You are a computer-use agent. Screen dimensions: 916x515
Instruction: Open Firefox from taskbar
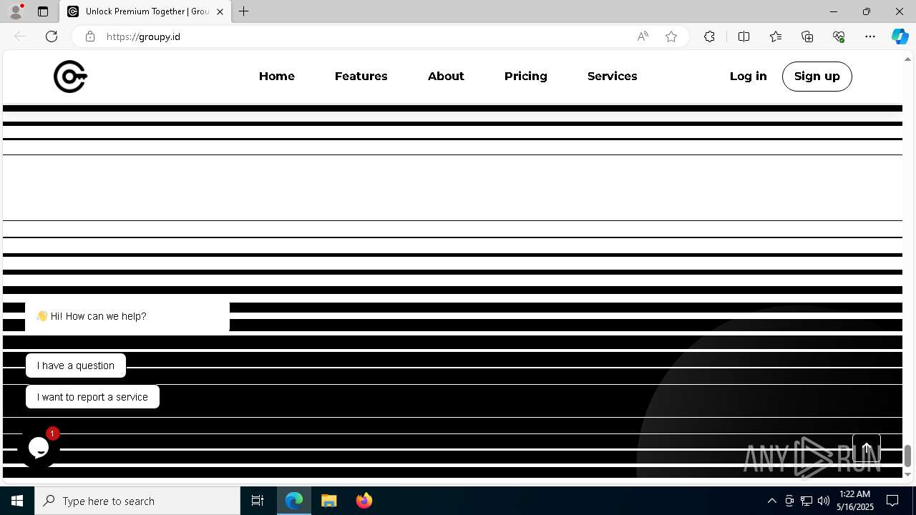(364, 501)
